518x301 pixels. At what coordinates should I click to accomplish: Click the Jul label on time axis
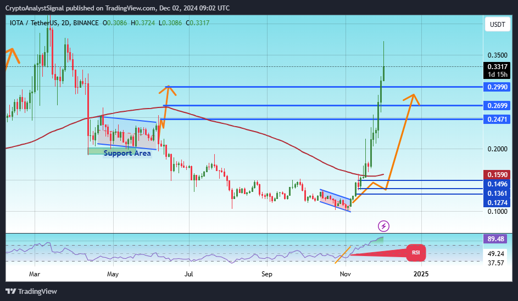[189, 274]
